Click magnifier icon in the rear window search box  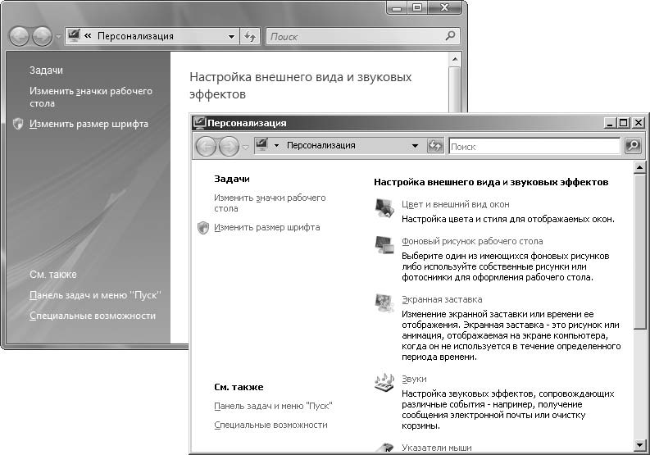point(450,36)
